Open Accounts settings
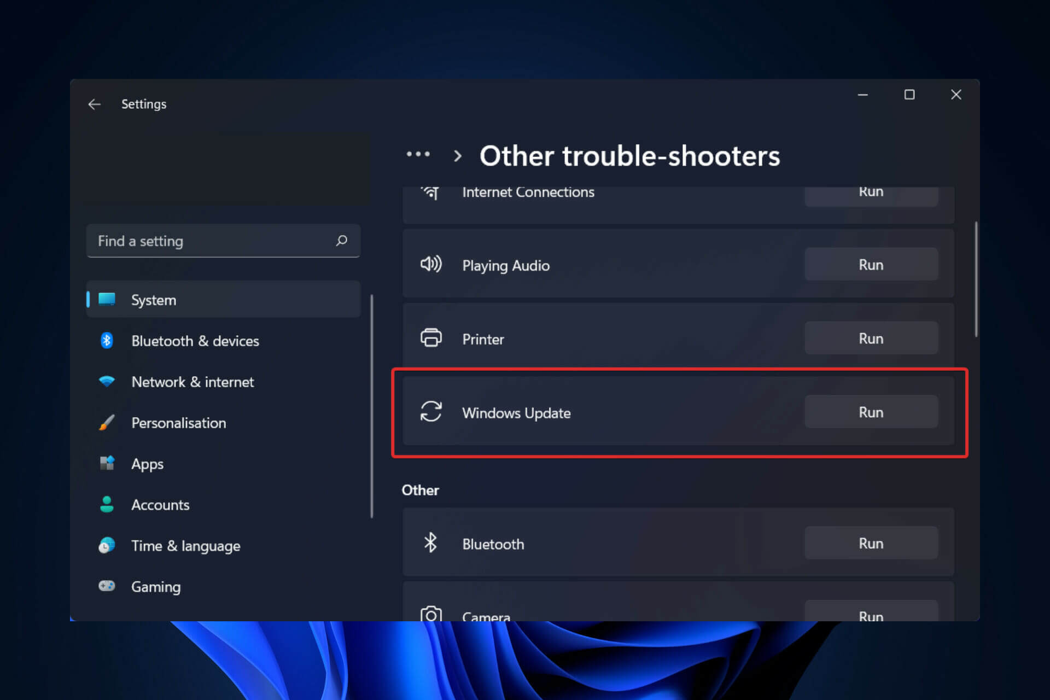The image size is (1050, 700). [x=223, y=505]
